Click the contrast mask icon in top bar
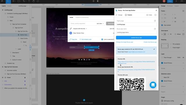 pos(98,1)
